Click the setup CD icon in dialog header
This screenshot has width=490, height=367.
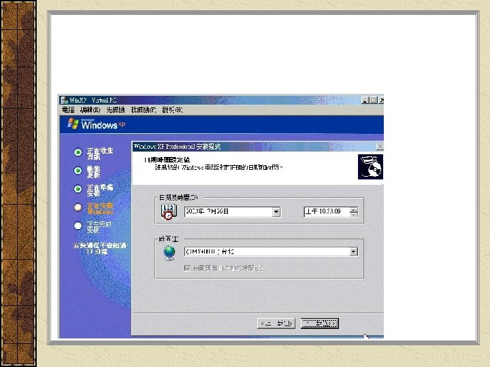[x=370, y=167]
